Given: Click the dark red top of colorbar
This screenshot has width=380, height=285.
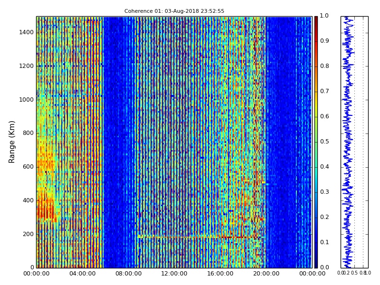Looking at the screenshot, I should [316, 20].
